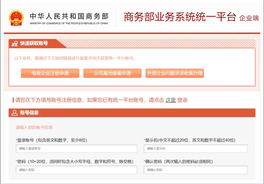Click the 请输入您的账号信息 hint text

click(34, 127)
